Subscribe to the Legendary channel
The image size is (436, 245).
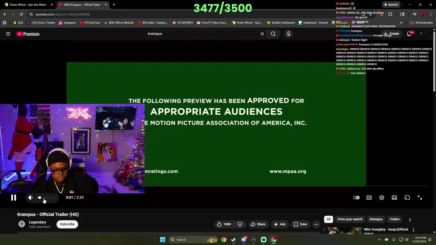[x=67, y=224]
